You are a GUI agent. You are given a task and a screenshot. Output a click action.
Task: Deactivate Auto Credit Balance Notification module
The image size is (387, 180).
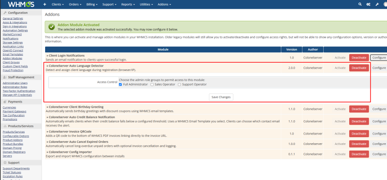pos(359,122)
